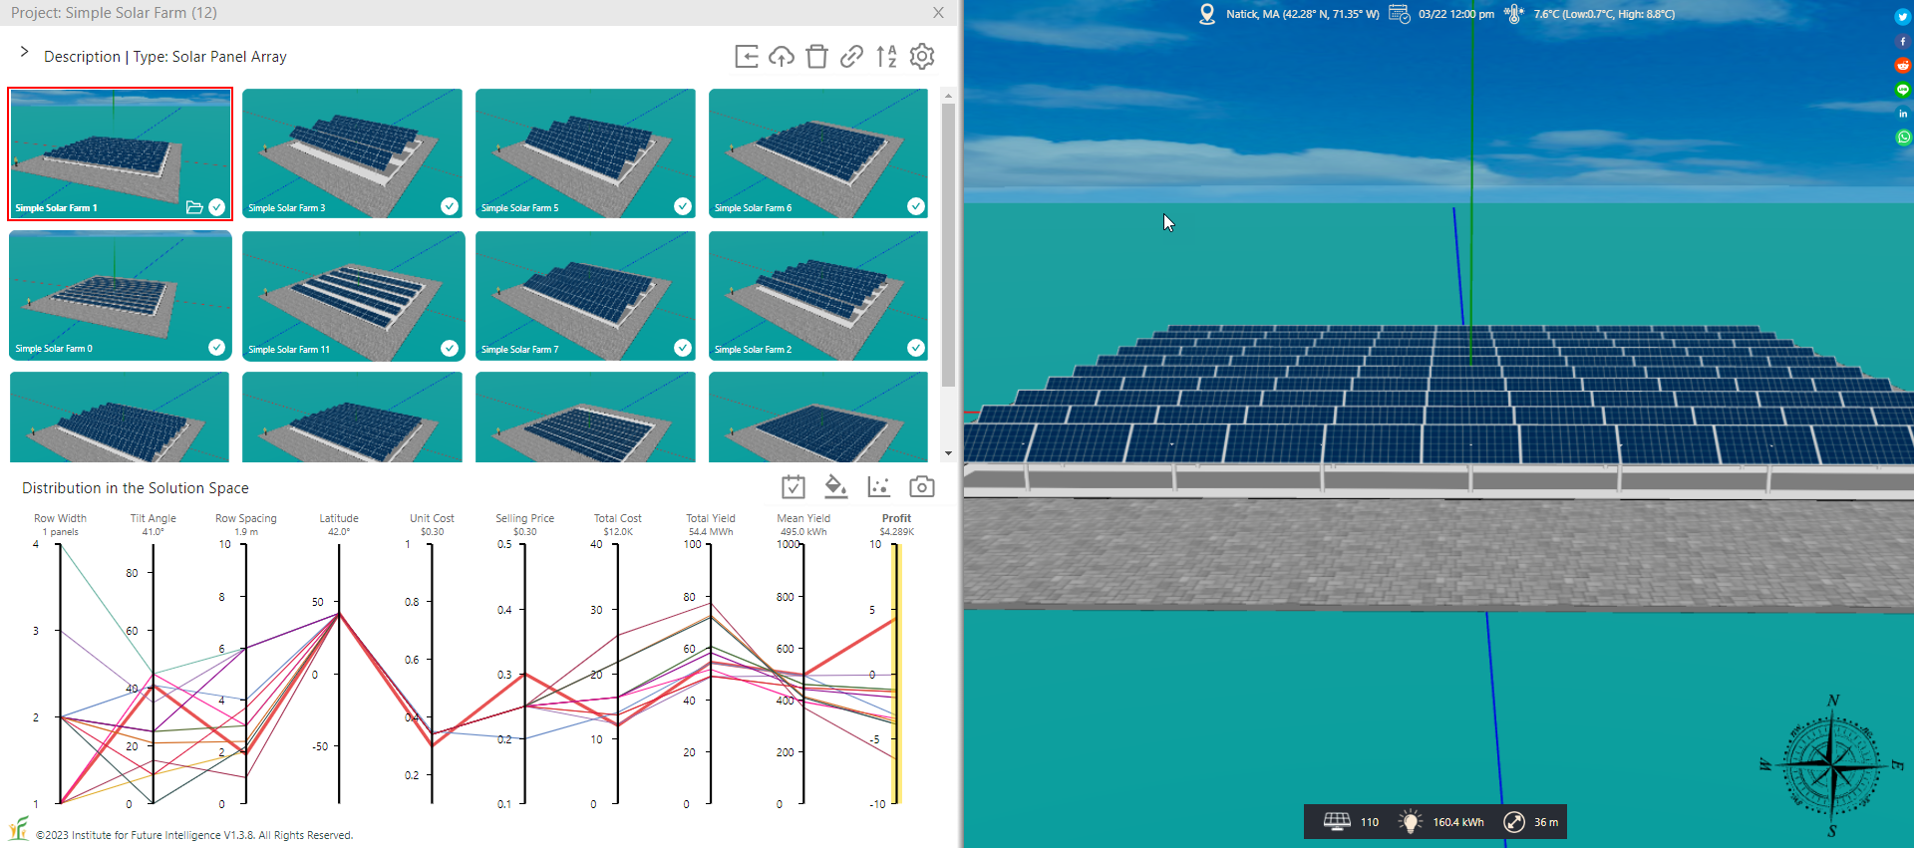Toggle checkmark on Simple Solar Farm 6
Screen dimensions: 1914x848
(x=915, y=206)
